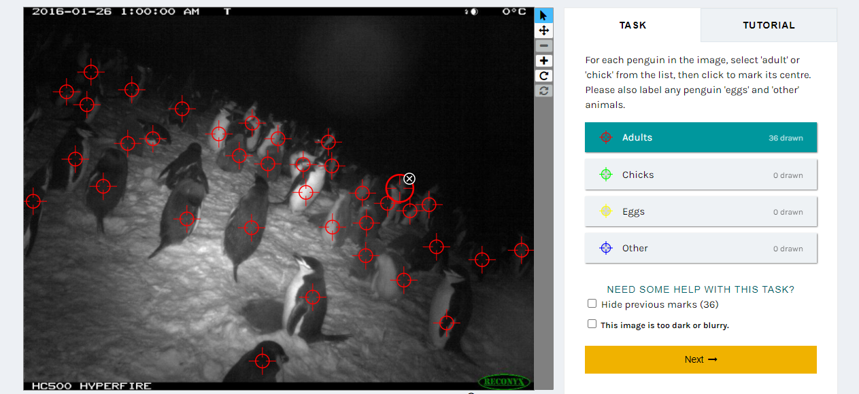Activate the pan move tool

tap(543, 31)
